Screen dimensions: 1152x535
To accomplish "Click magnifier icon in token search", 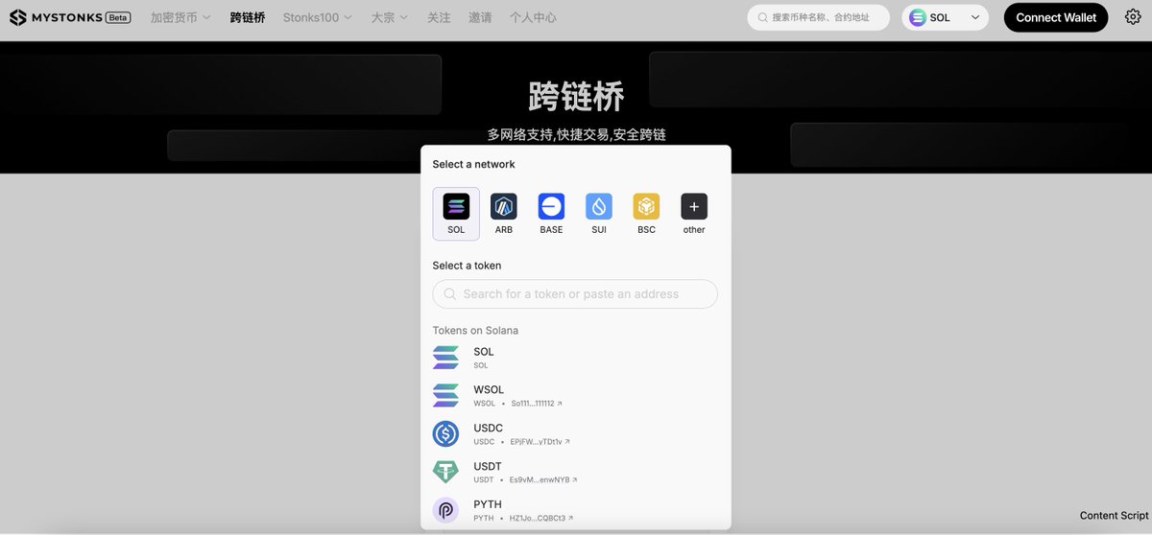I will click(x=450, y=294).
